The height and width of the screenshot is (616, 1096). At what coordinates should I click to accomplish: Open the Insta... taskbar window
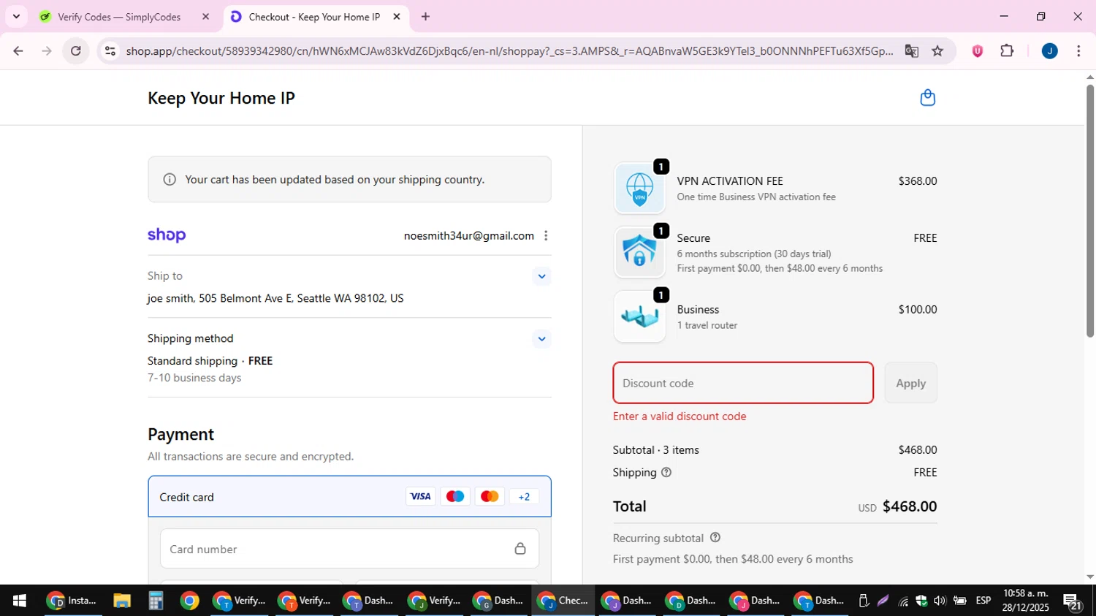[x=72, y=601]
